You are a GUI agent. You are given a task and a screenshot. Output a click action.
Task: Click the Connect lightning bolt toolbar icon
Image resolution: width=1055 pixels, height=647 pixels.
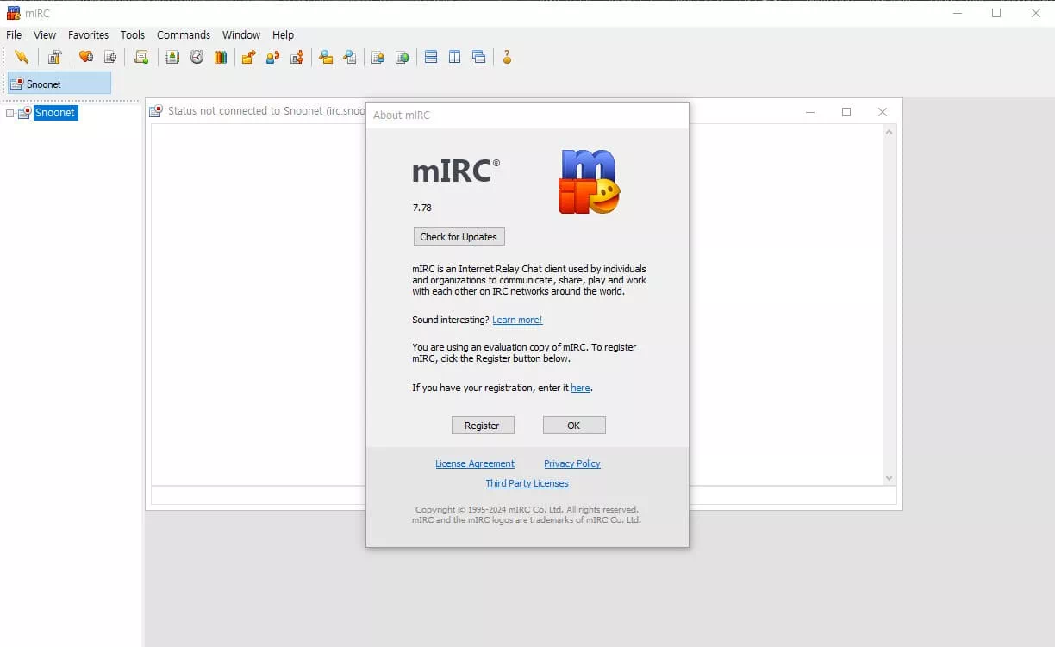[22, 57]
